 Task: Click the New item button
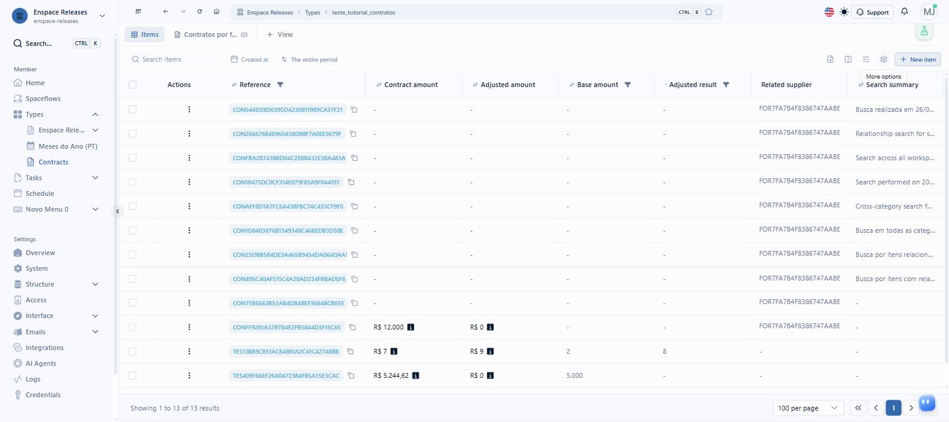(x=918, y=59)
